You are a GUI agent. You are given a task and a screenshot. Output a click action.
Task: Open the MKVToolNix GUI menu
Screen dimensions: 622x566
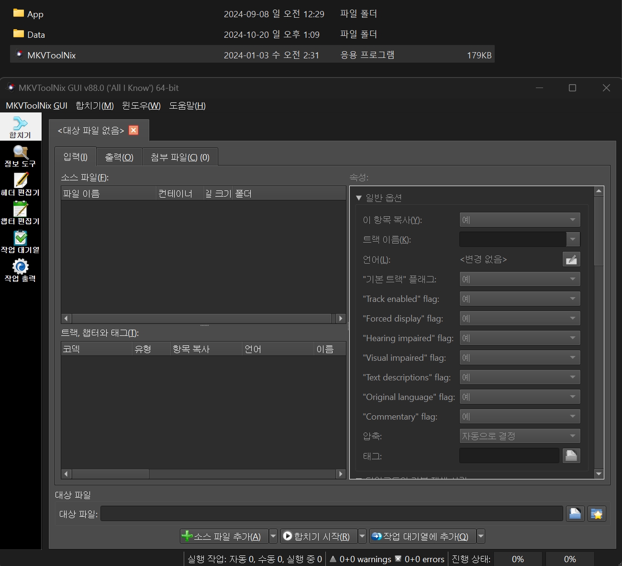click(36, 105)
